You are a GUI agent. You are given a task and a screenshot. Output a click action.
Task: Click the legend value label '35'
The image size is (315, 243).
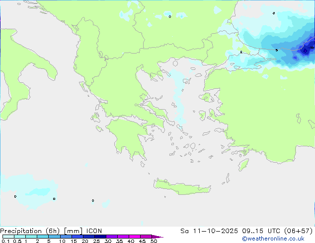click(x=119, y=241)
